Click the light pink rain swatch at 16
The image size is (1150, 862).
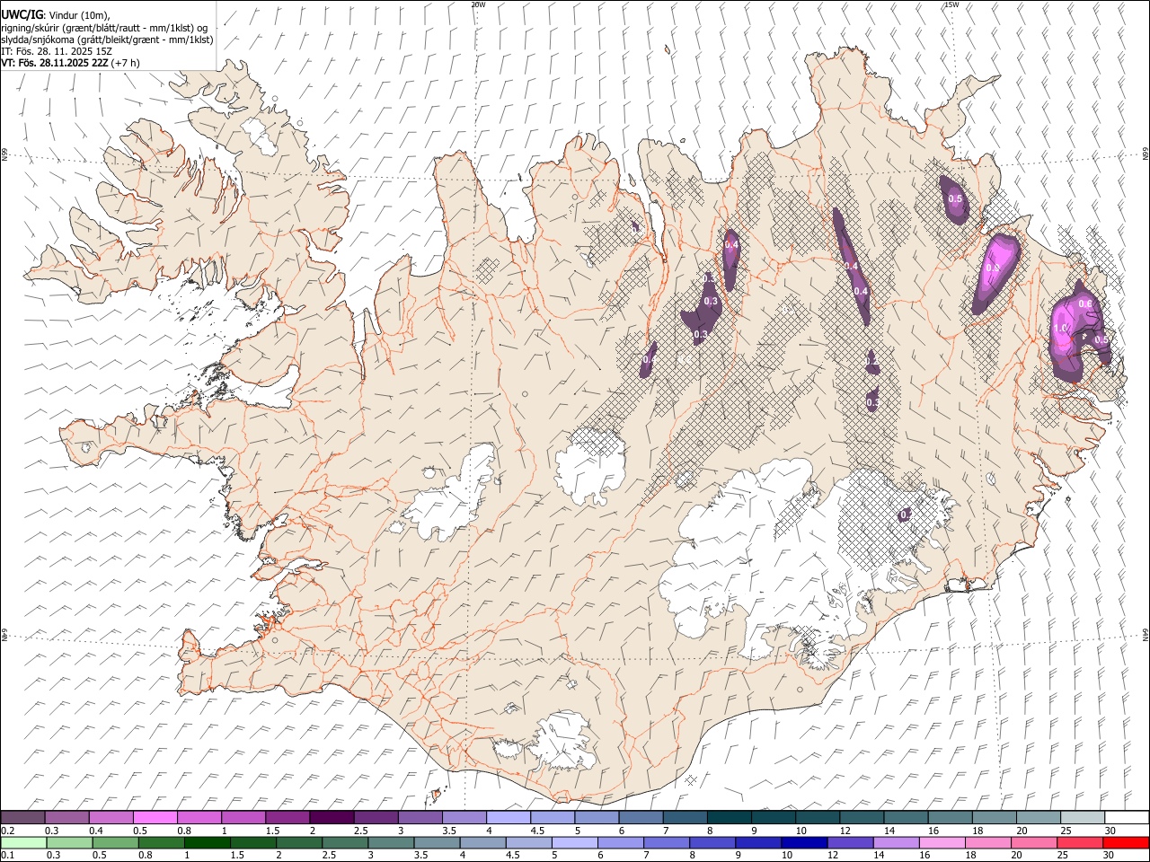pyautogui.click(x=941, y=842)
